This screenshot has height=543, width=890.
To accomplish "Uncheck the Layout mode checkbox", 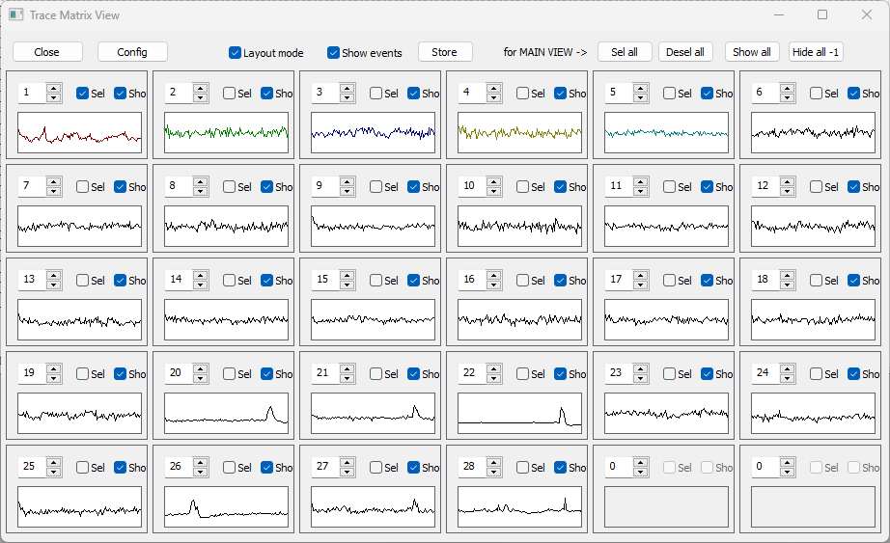I will 235,53.
